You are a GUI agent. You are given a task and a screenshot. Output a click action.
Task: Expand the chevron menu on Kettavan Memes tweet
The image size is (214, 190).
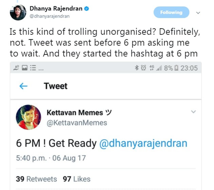tap(193, 112)
